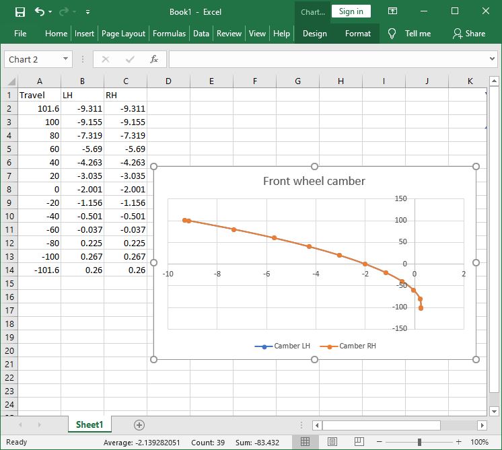Select the Sheet1 worksheet tab

coord(89,424)
